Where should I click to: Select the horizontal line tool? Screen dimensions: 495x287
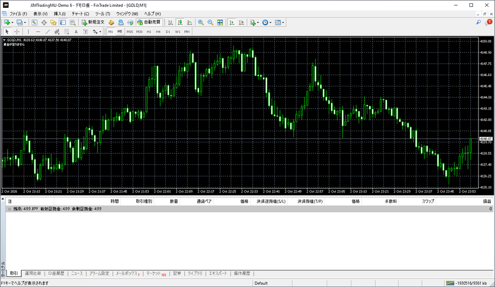38,31
